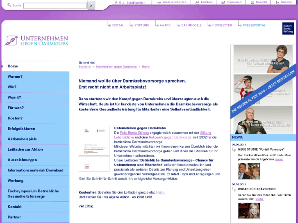
Task: Open Leitfaden zur Aktion sidebar item
Action: 35,149
